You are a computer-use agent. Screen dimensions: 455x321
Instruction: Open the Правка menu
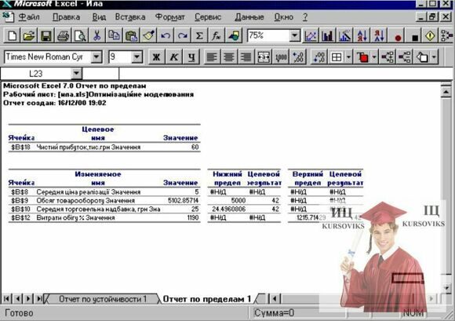coord(66,17)
